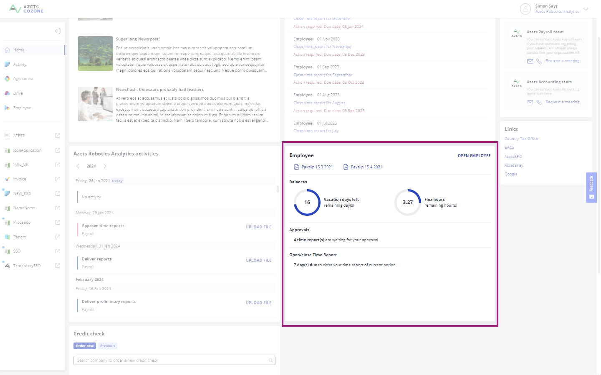
Task: Click the Flex hours progress ring
Action: (x=407, y=202)
